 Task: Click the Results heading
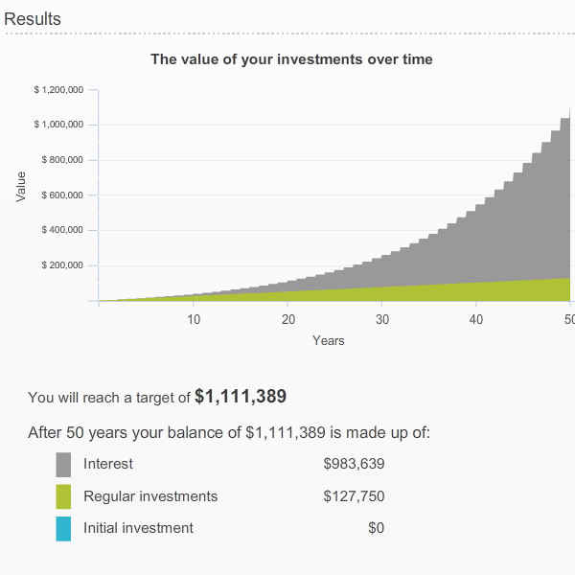[x=33, y=19]
